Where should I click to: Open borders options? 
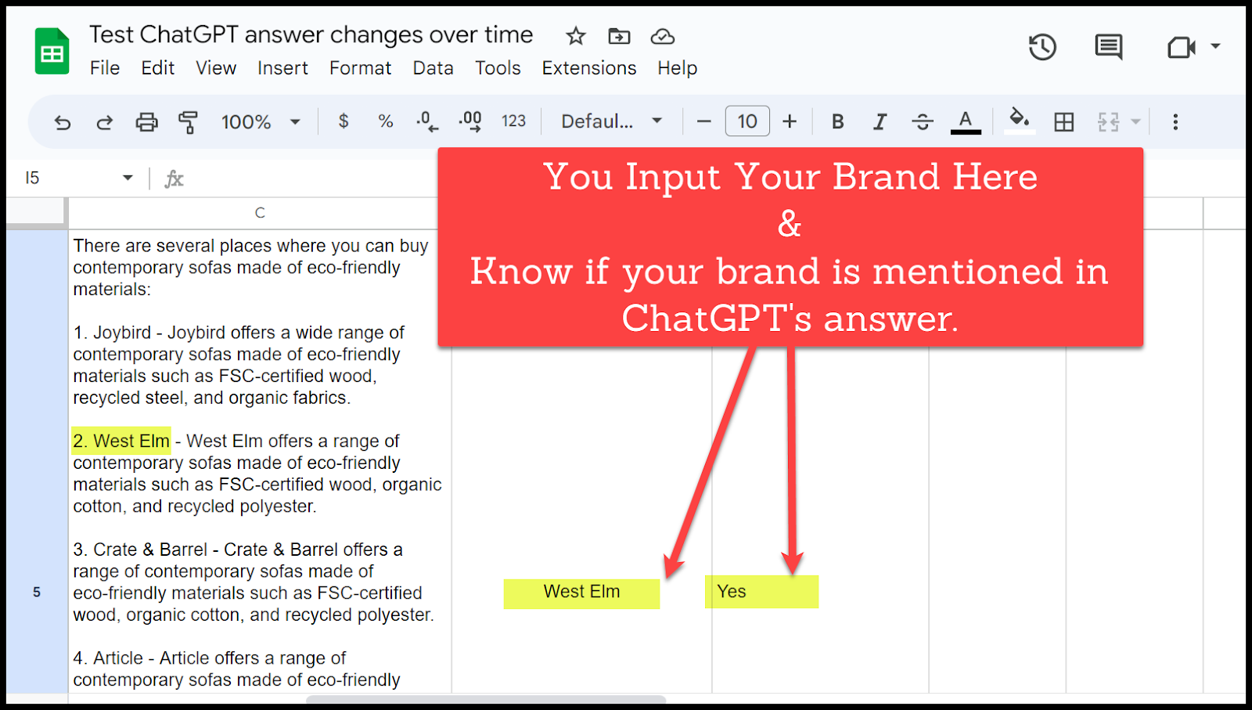click(1064, 121)
